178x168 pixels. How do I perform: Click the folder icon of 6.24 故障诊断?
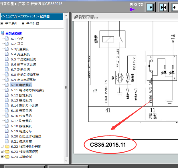click(7, 157)
